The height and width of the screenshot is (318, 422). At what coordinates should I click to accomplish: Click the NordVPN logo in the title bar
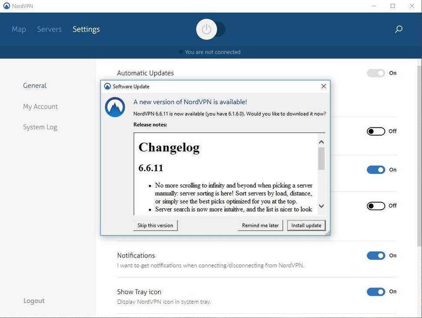[6, 6]
